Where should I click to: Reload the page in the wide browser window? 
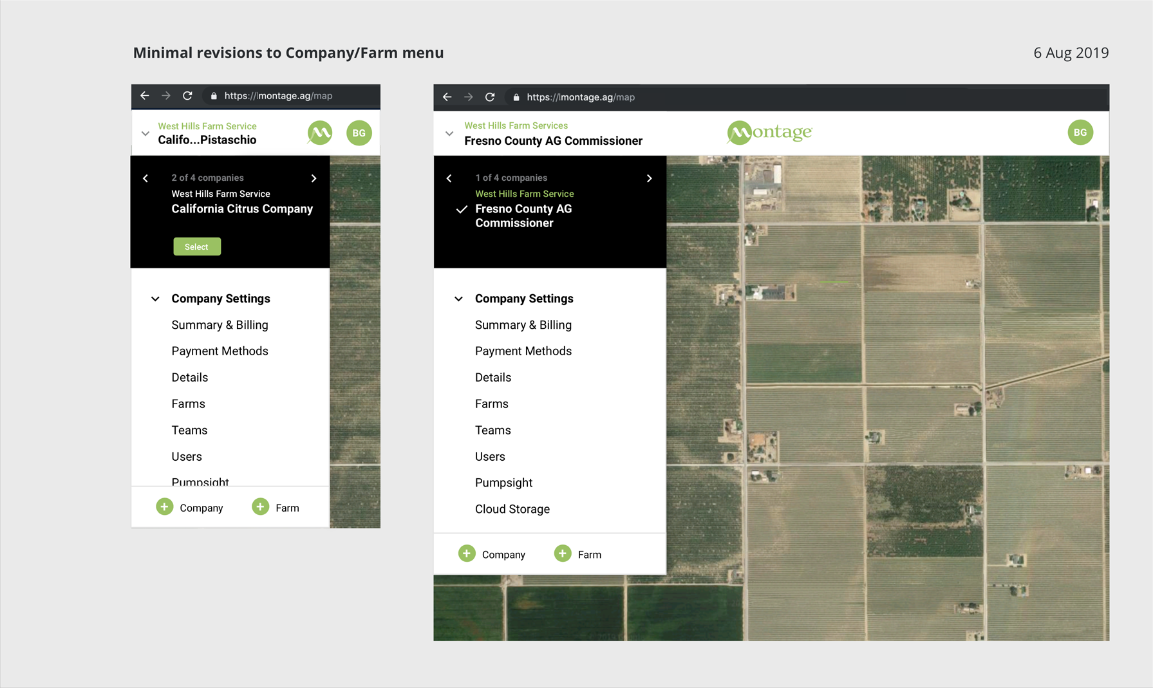click(490, 97)
